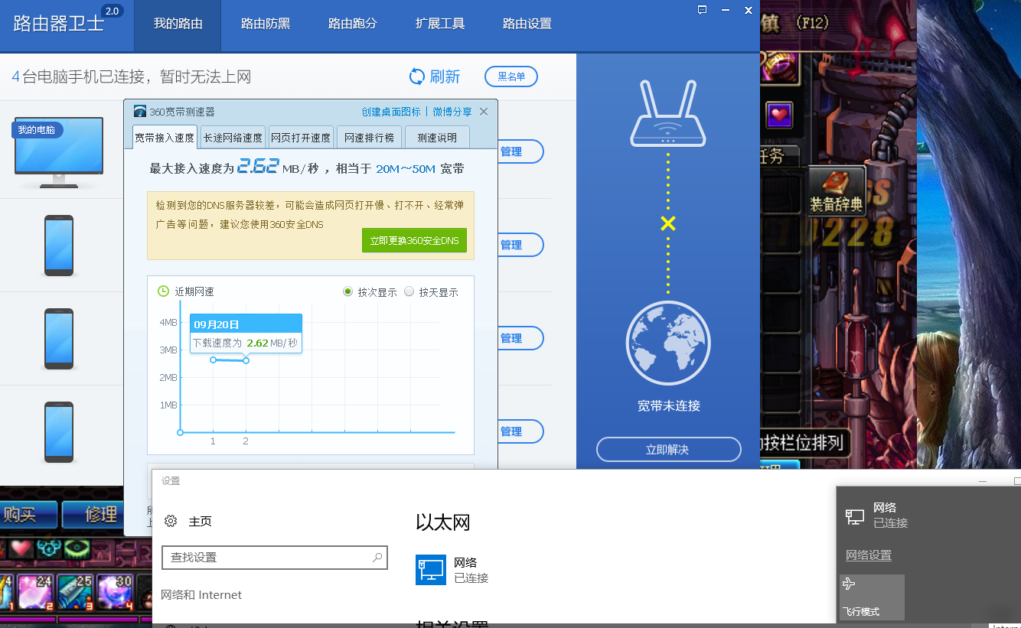This screenshot has width=1021, height=628.
Task: Click the globe internet icon
Action: point(668,343)
